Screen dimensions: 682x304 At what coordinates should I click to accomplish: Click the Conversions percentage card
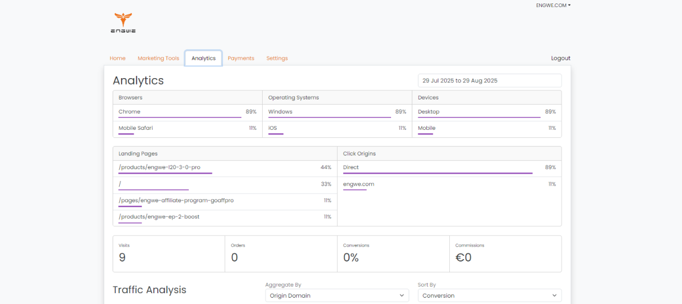pyautogui.click(x=393, y=253)
